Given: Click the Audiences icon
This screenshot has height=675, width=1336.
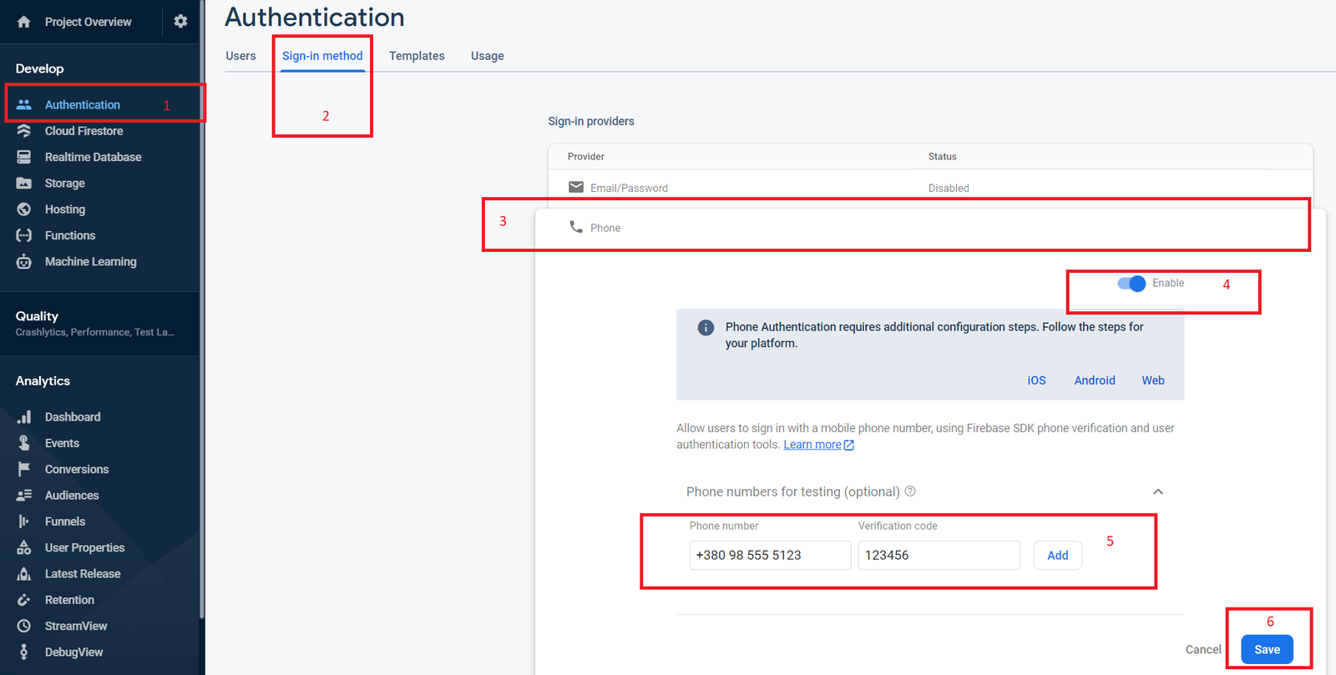Looking at the screenshot, I should [23, 496].
